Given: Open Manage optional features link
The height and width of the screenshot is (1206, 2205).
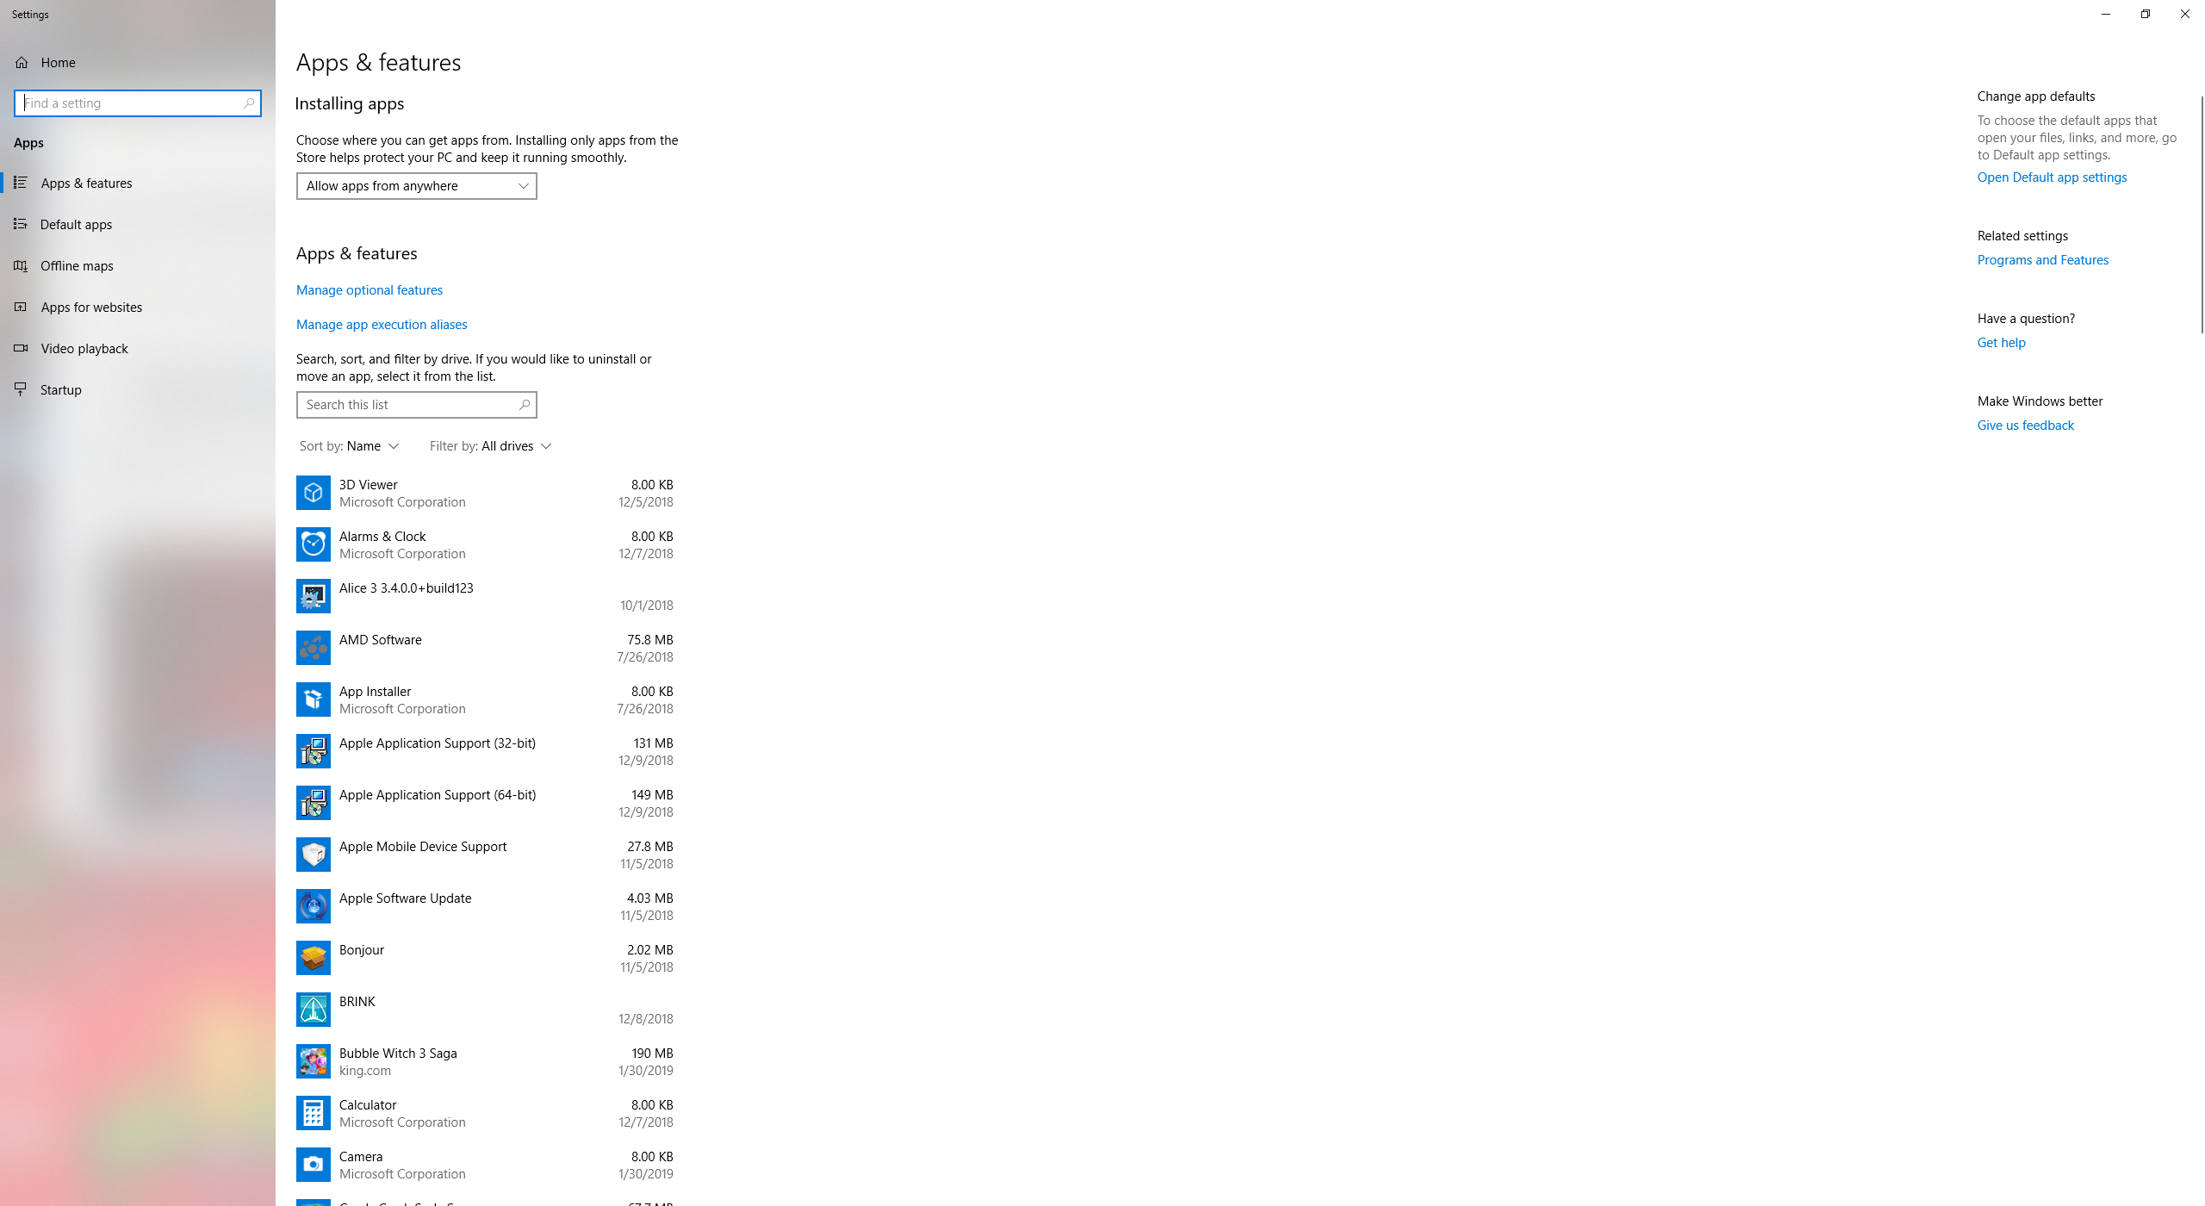Looking at the screenshot, I should pyautogui.click(x=370, y=289).
